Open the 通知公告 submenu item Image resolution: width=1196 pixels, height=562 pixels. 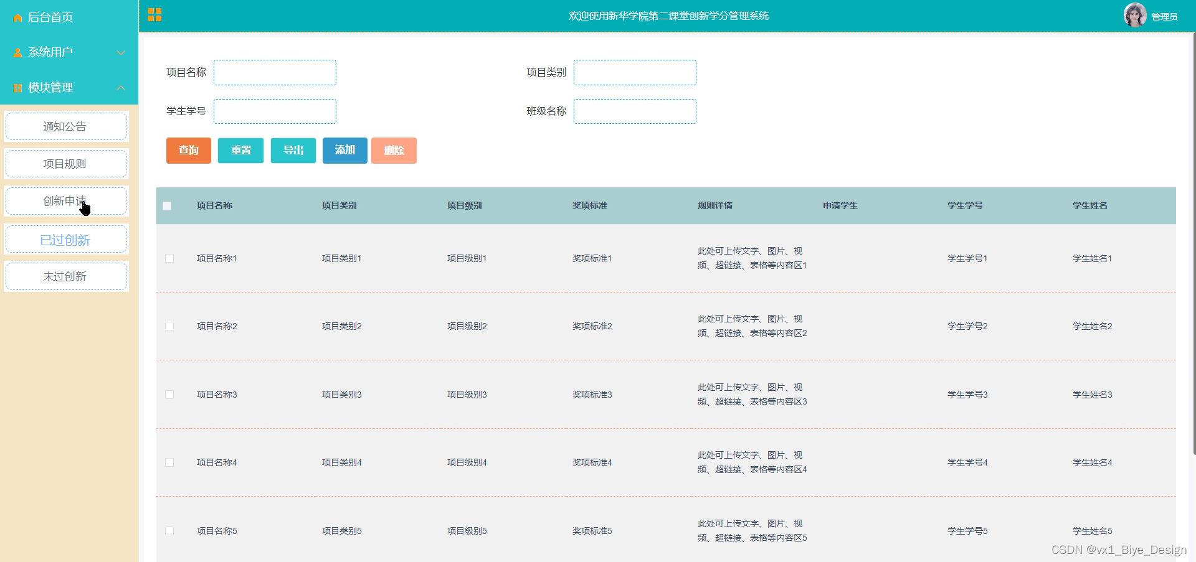[x=66, y=126]
